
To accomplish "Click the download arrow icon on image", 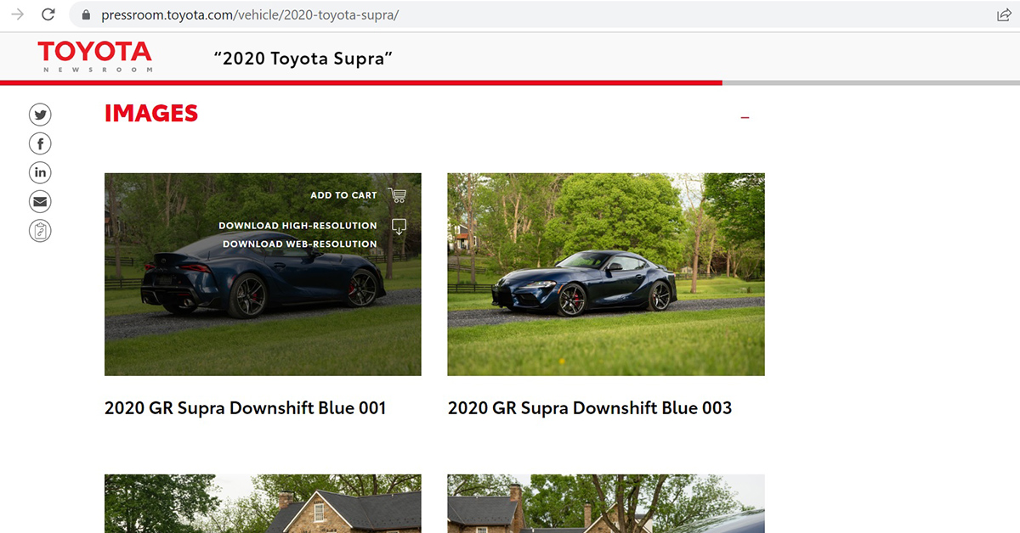I will click(x=399, y=227).
